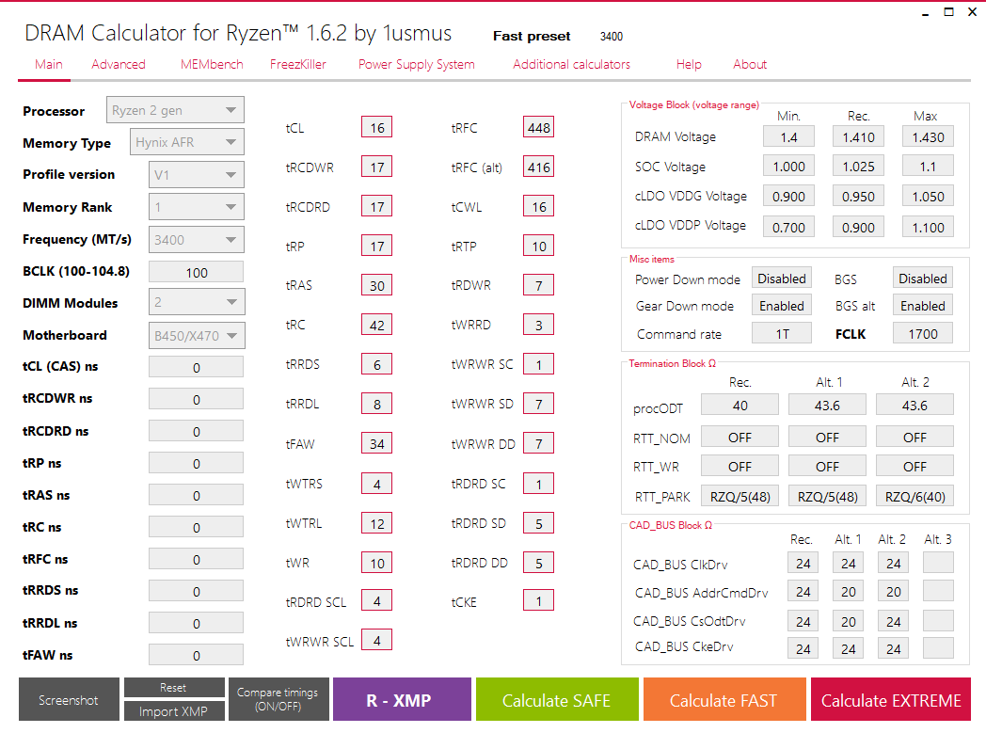Open the Help tab
986x733 pixels.
689,64
